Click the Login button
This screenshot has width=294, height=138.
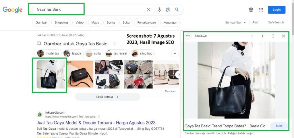pos(276,10)
